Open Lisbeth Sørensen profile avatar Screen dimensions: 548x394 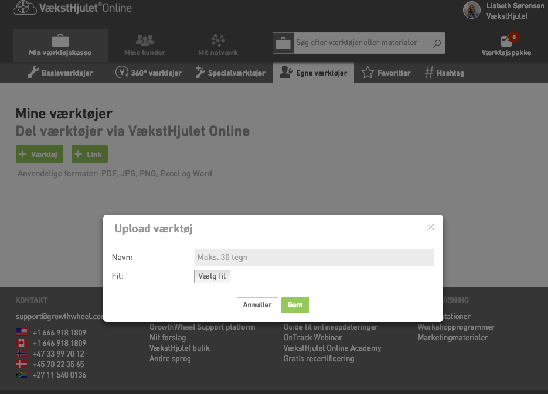pos(471,10)
